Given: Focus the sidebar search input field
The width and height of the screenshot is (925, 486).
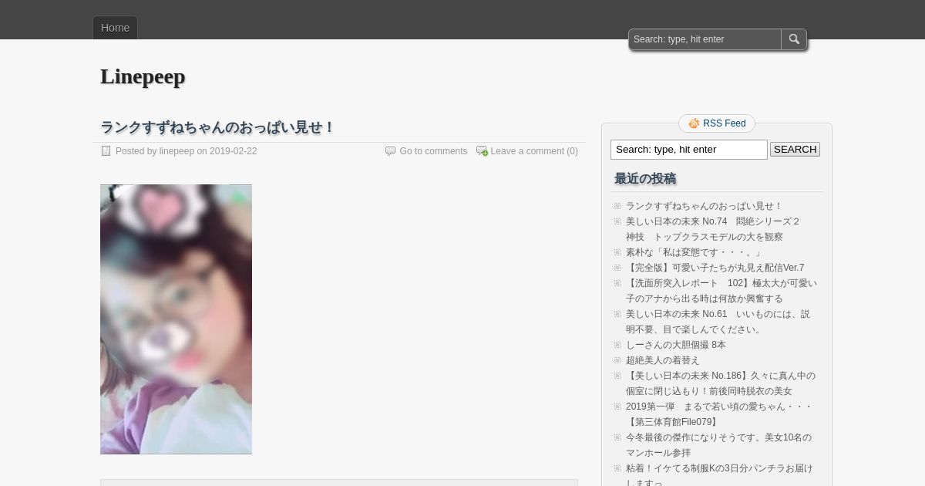Looking at the screenshot, I should pos(689,150).
